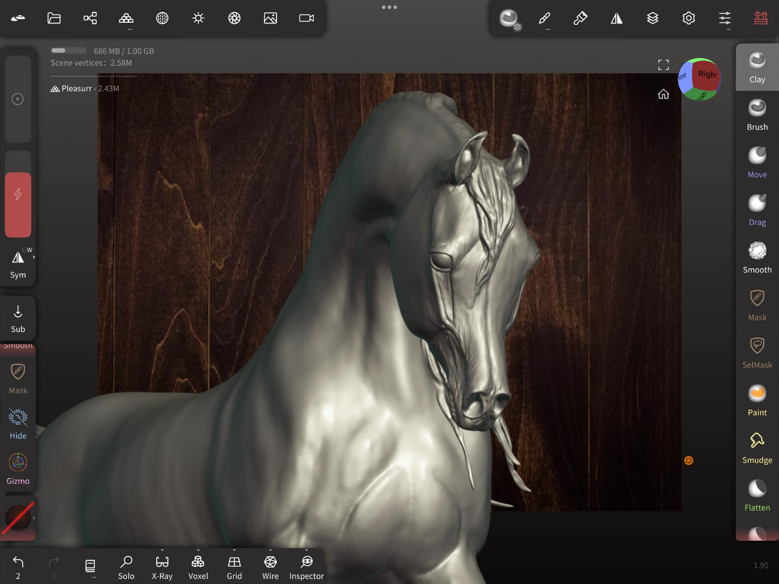
Task: Open the current tool settings icon
Action: pyautogui.click(x=508, y=18)
